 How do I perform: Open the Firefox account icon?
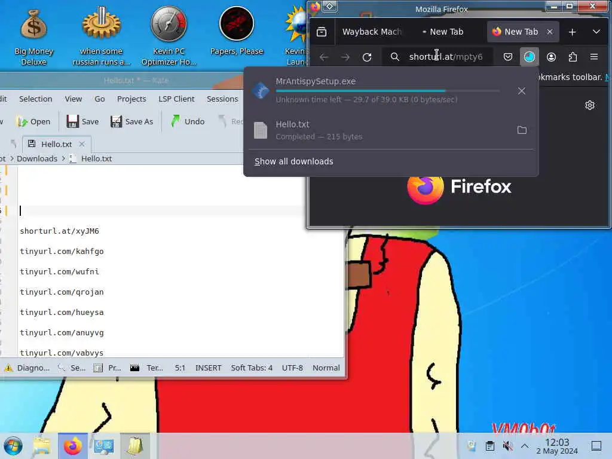[551, 57]
